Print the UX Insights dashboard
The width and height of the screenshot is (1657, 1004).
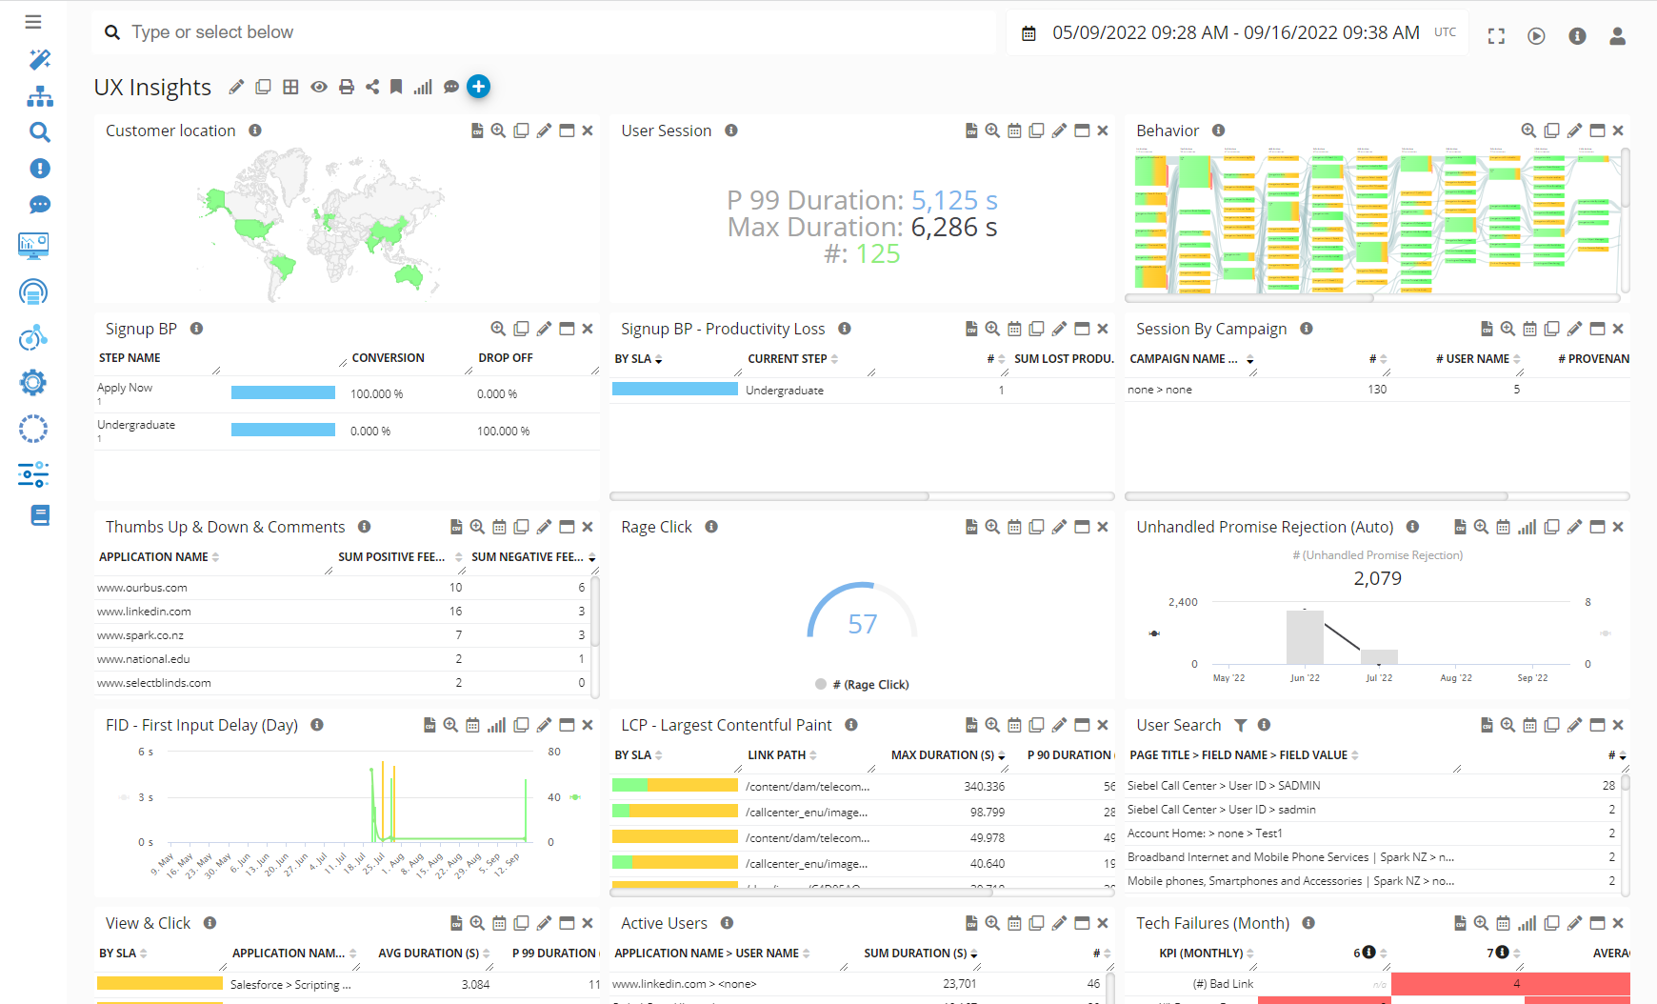(x=347, y=87)
